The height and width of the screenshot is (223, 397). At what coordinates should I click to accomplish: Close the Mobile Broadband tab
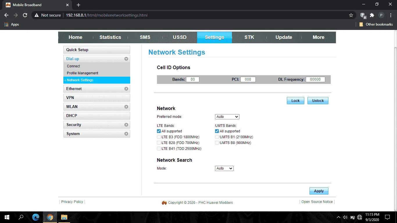(x=67, y=5)
